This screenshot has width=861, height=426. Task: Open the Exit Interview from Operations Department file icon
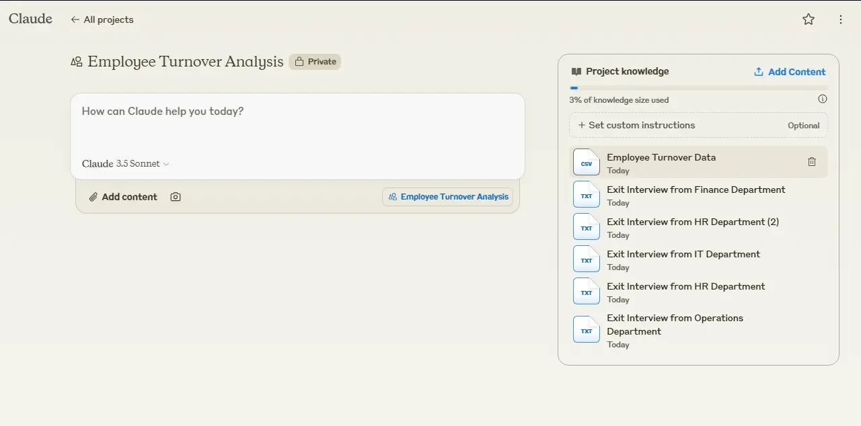click(x=587, y=329)
